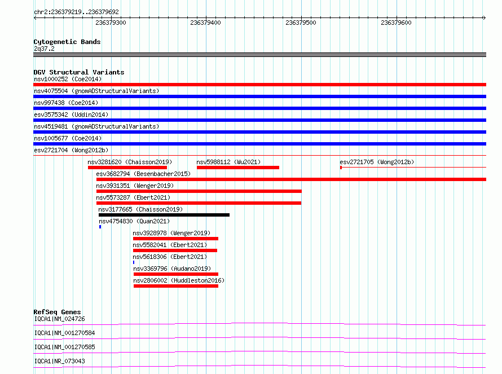Click the small blue mark under nsv5618306

click(134, 262)
